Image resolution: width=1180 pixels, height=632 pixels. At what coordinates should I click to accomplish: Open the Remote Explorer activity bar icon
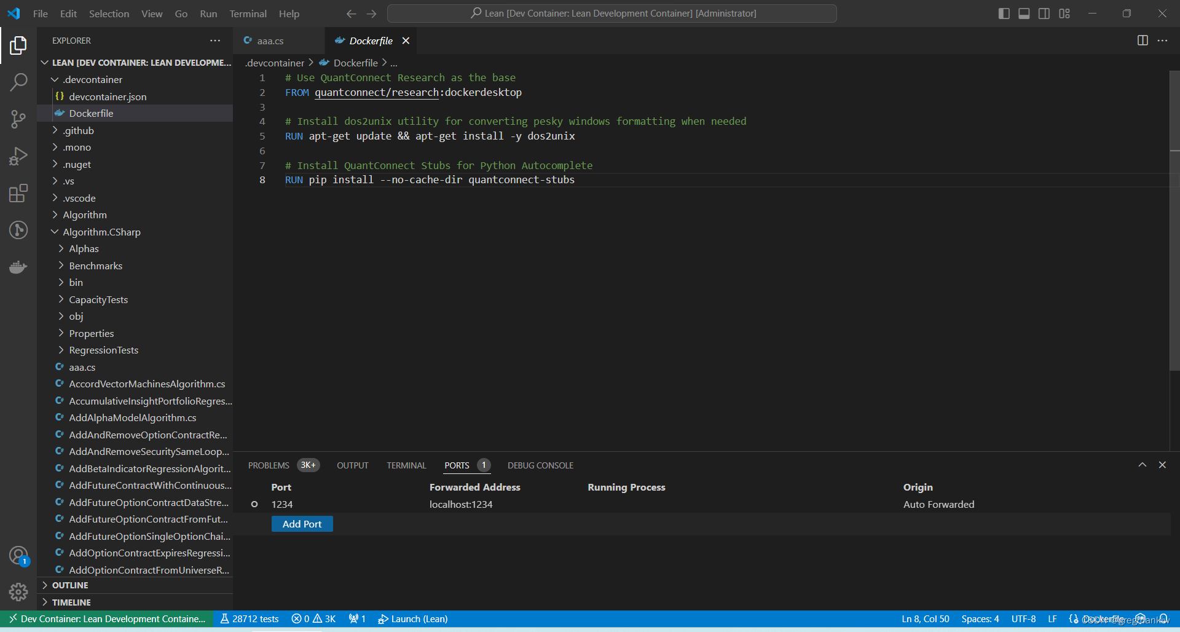[18, 230]
